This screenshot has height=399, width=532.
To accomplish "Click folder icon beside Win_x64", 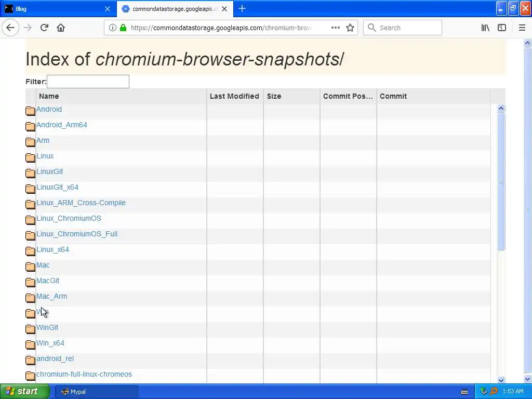I will click(30, 345).
